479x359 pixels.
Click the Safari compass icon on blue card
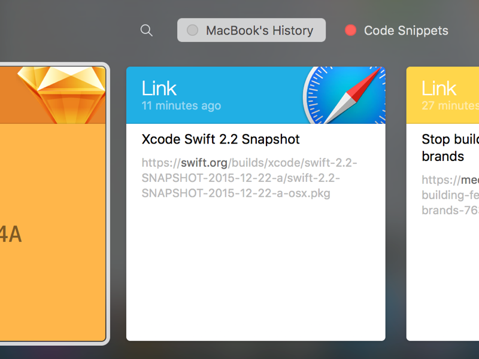[x=344, y=95]
